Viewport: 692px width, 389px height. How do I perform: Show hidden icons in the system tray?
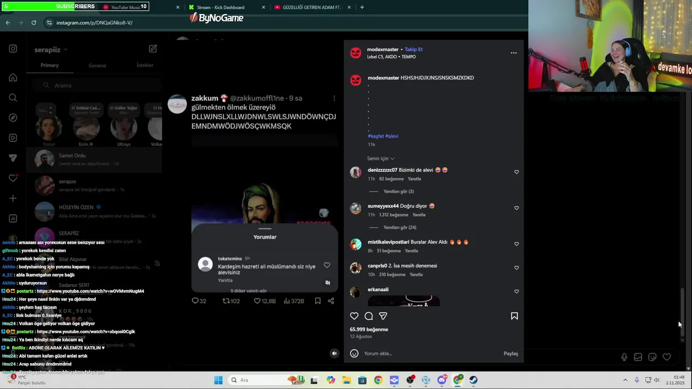coord(625,380)
